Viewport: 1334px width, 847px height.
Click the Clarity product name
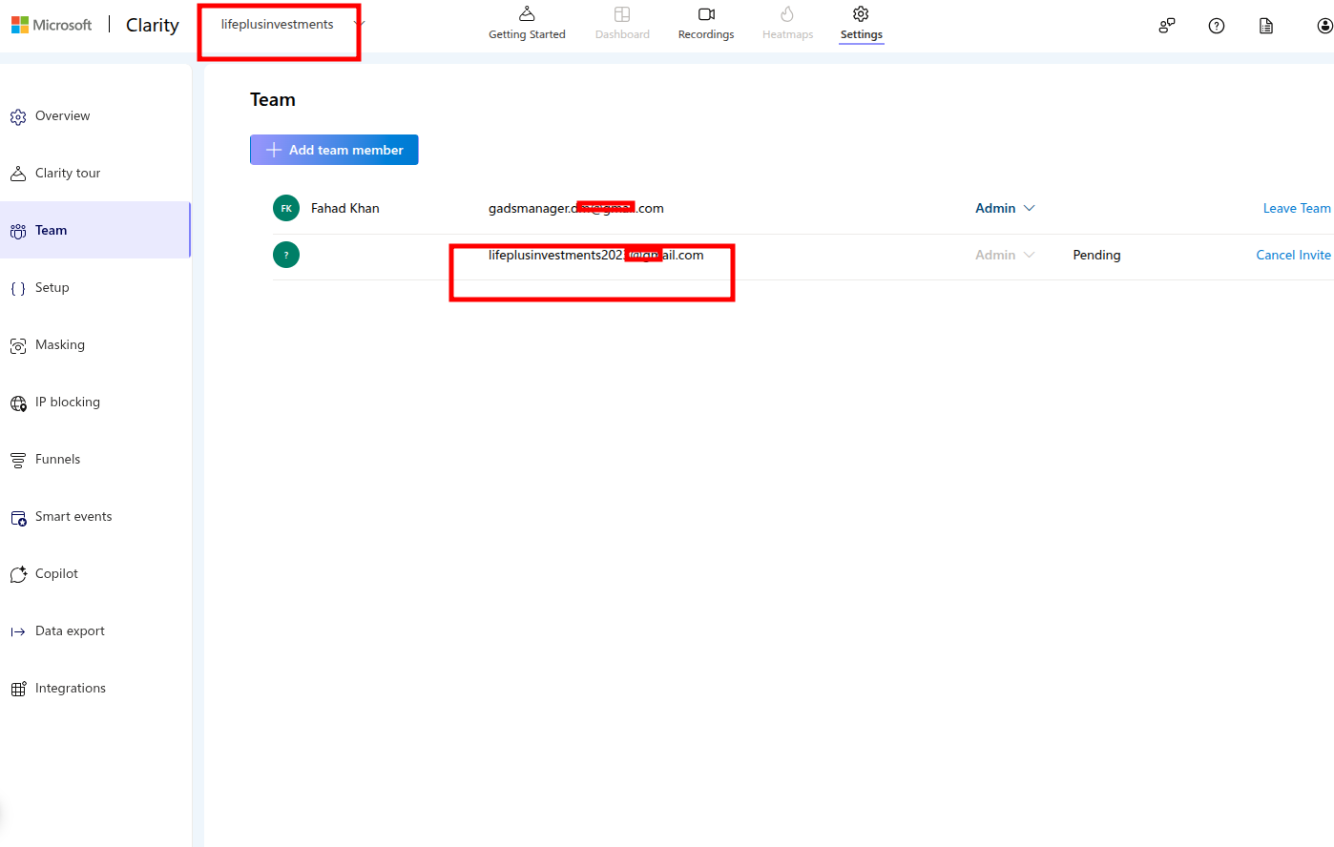tap(153, 25)
